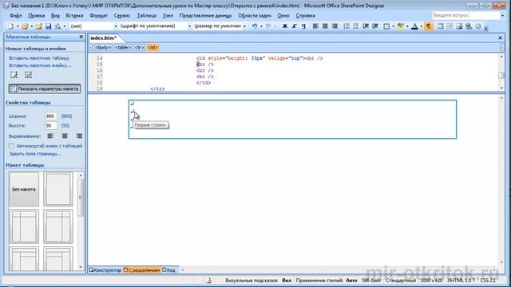Choose the Без макета layout thumbnail
The height and width of the screenshot is (287, 511).
(24, 189)
